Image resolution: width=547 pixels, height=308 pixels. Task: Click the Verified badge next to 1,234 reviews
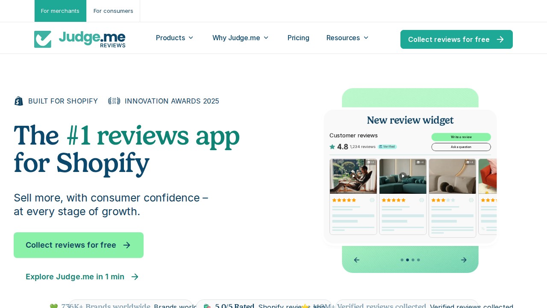387,147
